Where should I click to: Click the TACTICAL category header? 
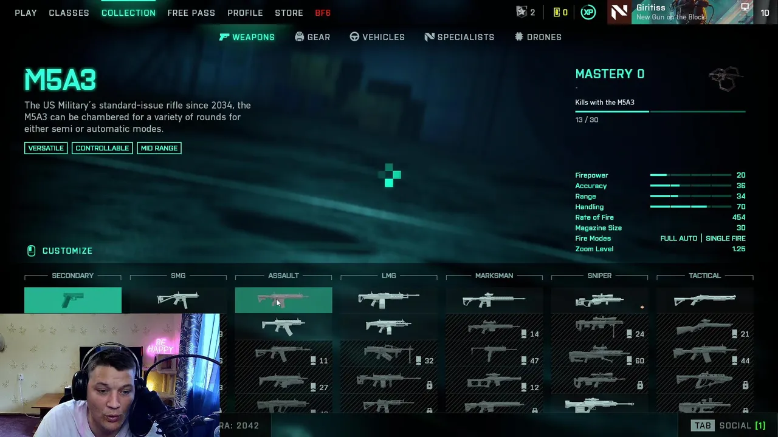(704, 276)
